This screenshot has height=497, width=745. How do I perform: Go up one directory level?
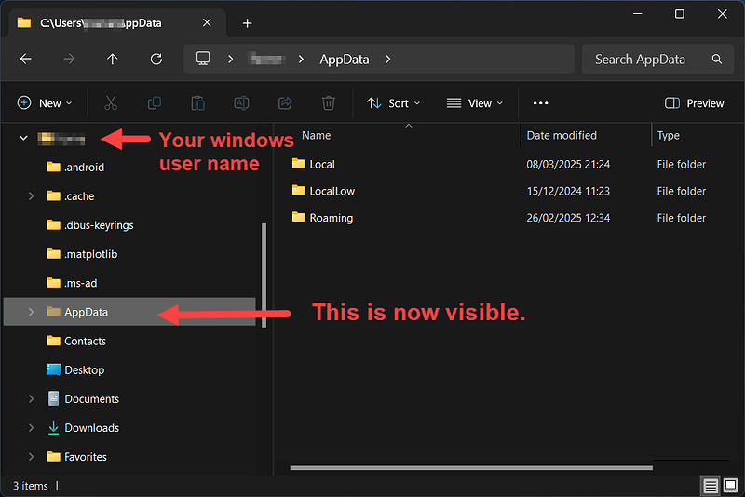113,59
